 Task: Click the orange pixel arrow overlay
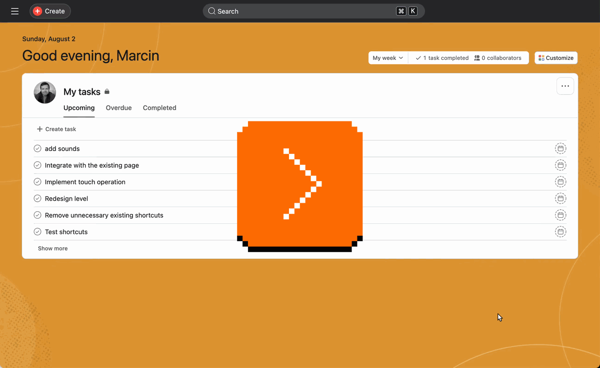pos(299,186)
